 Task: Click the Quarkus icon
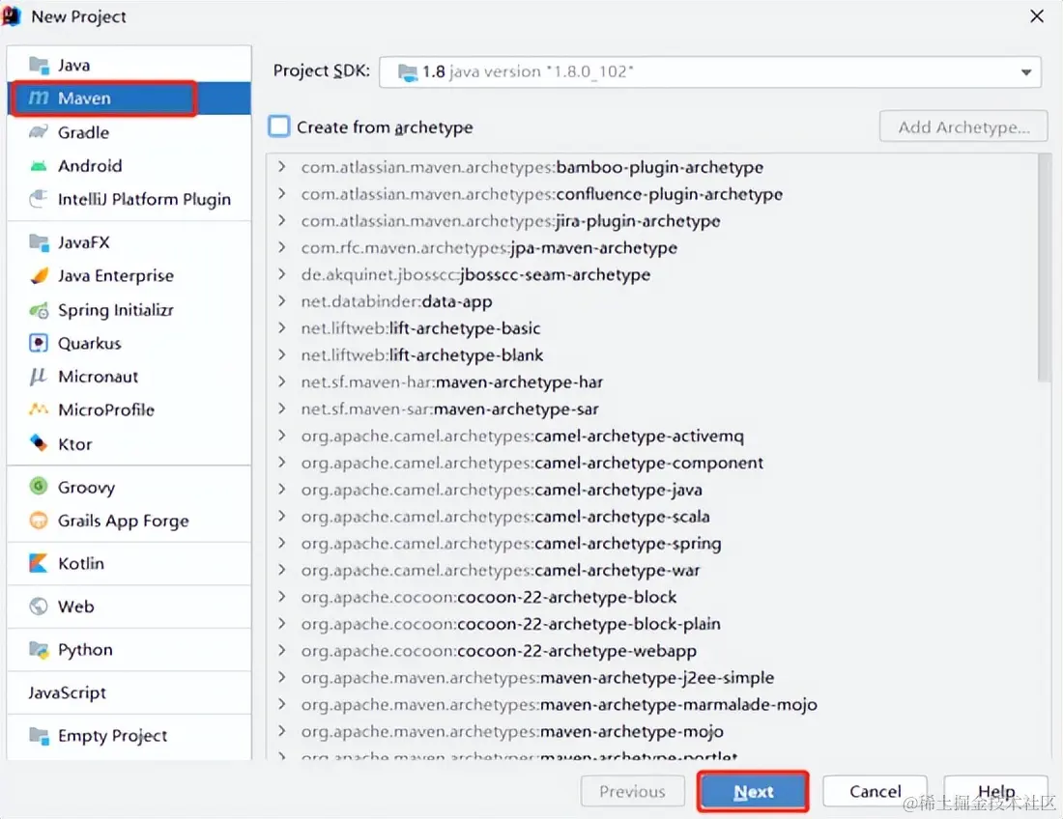tap(39, 344)
